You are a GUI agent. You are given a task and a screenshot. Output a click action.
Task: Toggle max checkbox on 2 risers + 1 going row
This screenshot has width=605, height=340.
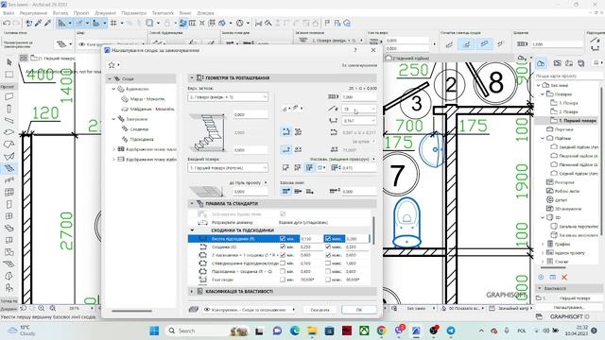click(x=328, y=255)
